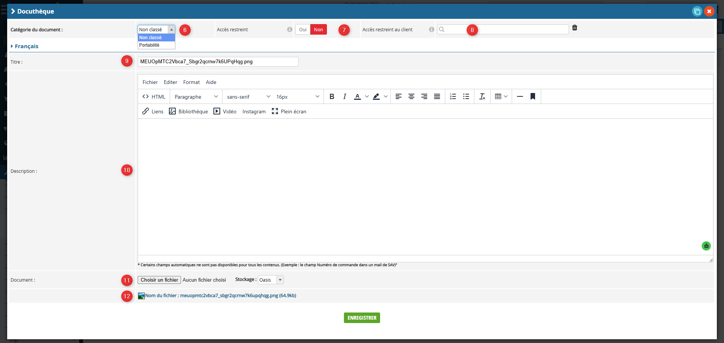724x343 pixels.
Task: Switch editor to Plein écran
Action: (289, 111)
